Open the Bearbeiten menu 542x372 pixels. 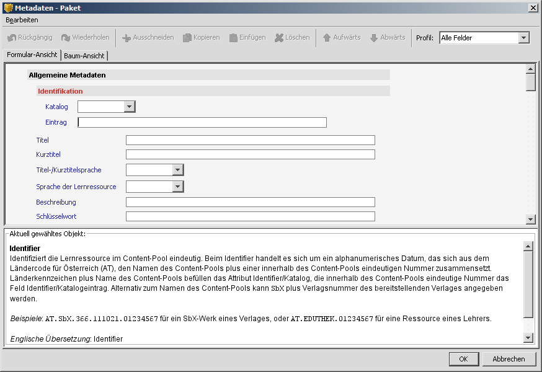point(22,20)
